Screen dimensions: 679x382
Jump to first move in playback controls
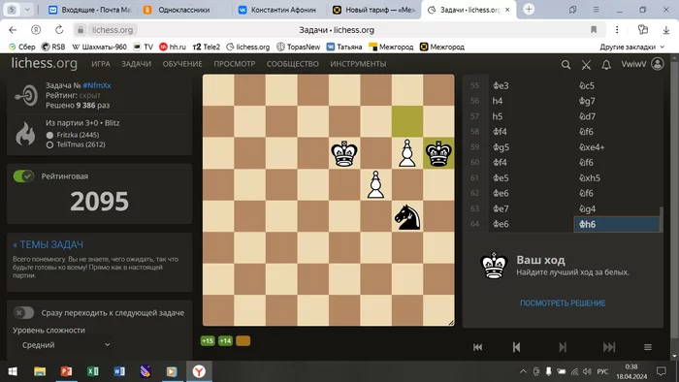pyautogui.click(x=477, y=347)
